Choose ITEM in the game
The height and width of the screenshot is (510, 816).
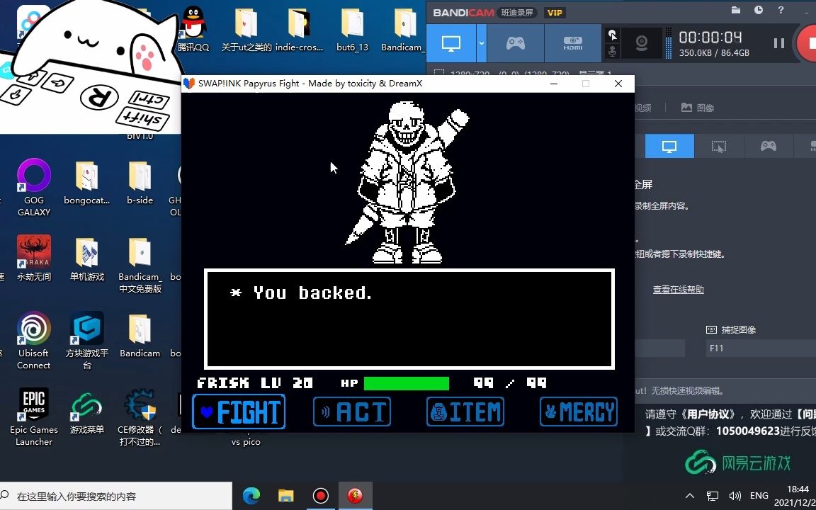[465, 412]
